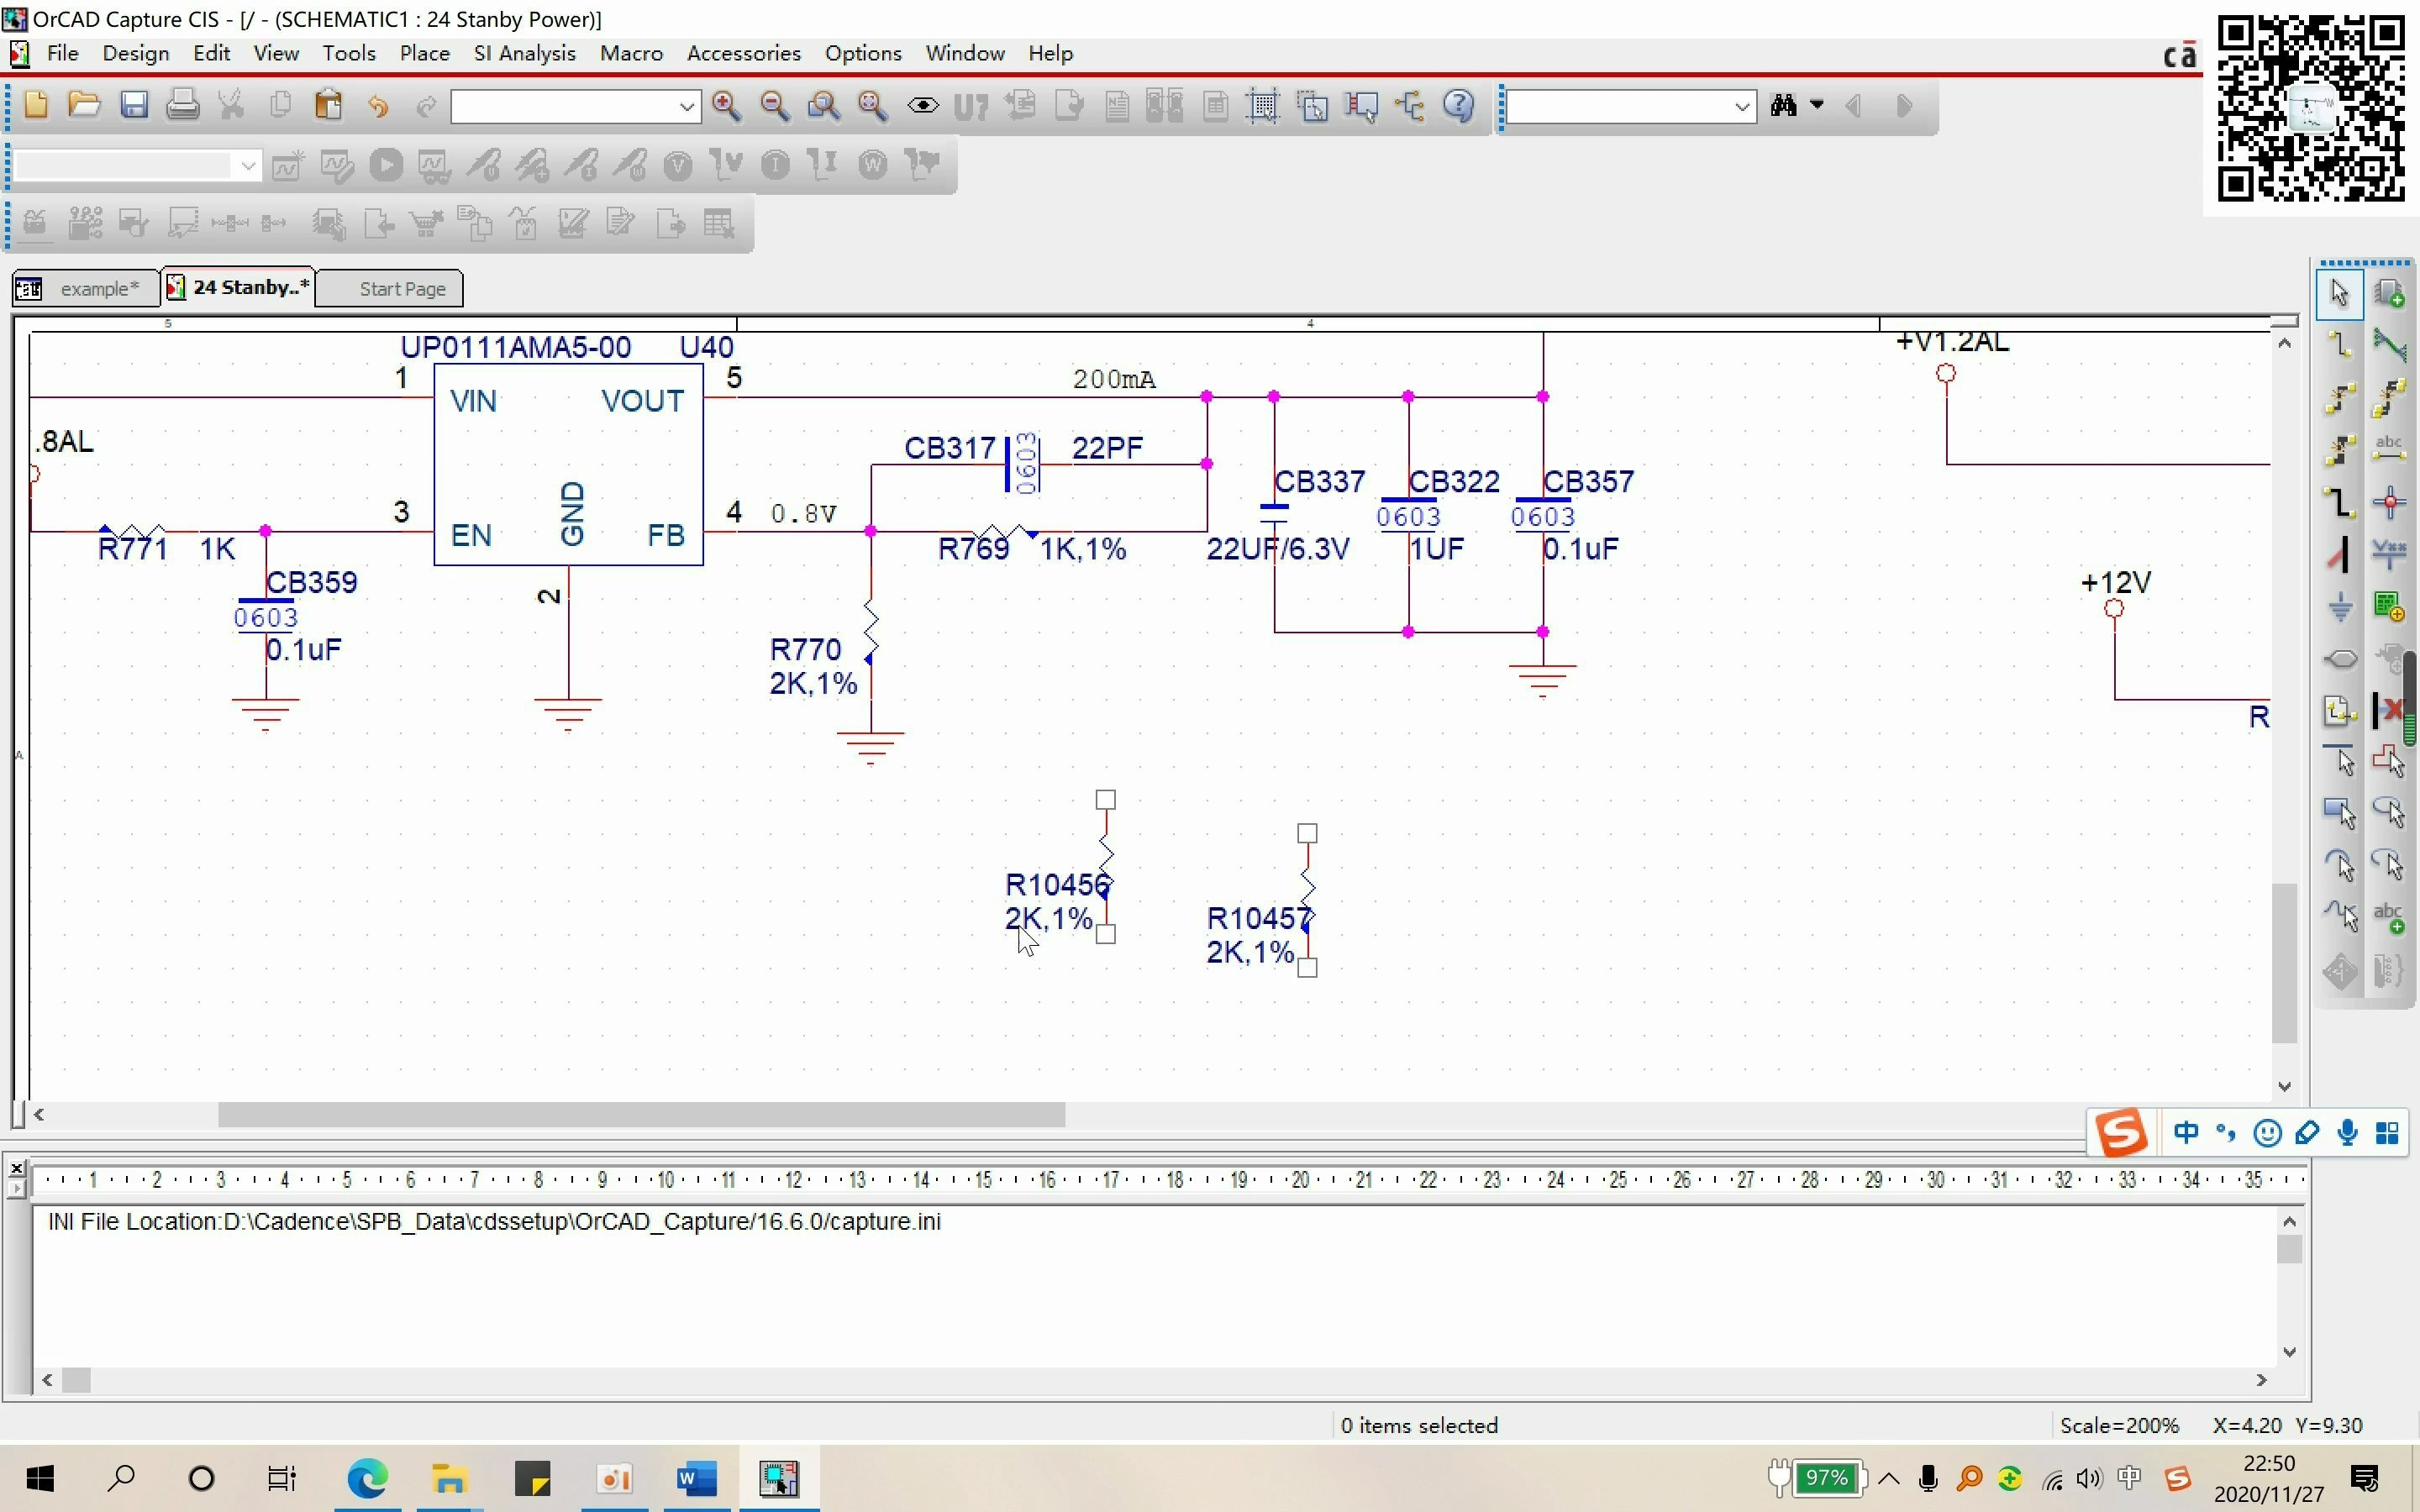Open the Place menu
This screenshot has width=2420, height=1512.
424,53
